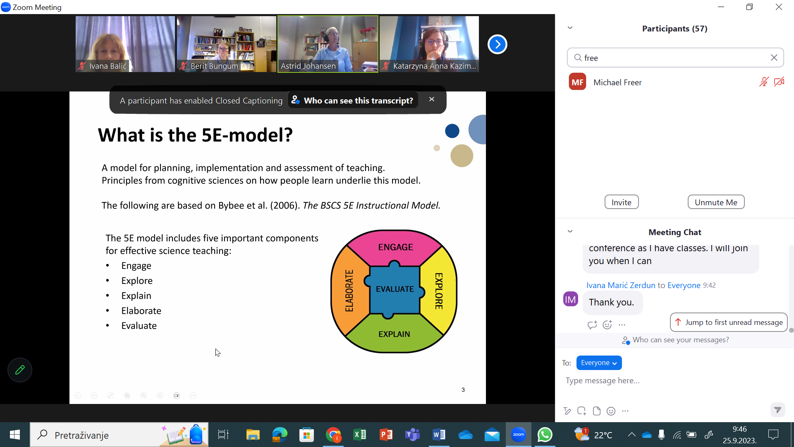Click the IM avatar in chat
Image resolution: width=794 pixels, height=447 pixels.
pos(571,299)
